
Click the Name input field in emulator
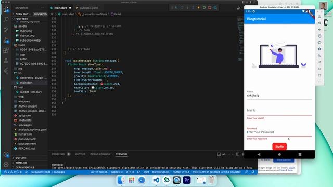click(279, 96)
